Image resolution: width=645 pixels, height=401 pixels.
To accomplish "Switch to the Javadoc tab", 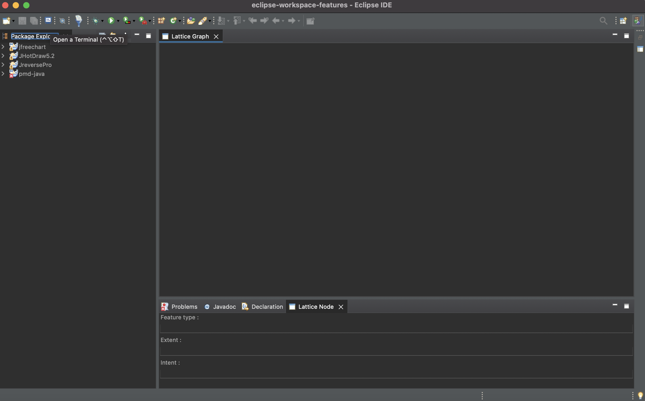I will click(x=220, y=307).
